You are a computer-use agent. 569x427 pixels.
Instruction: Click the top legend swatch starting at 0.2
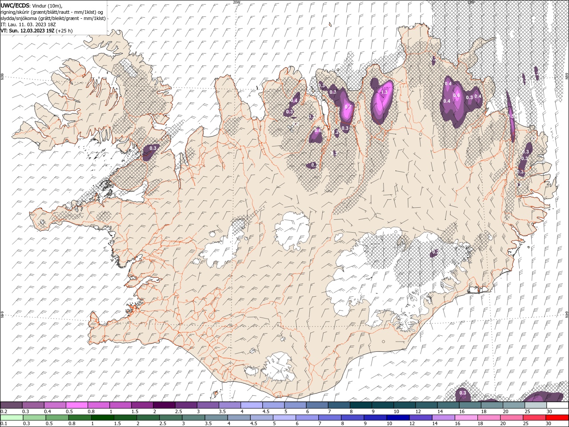tap(11, 405)
